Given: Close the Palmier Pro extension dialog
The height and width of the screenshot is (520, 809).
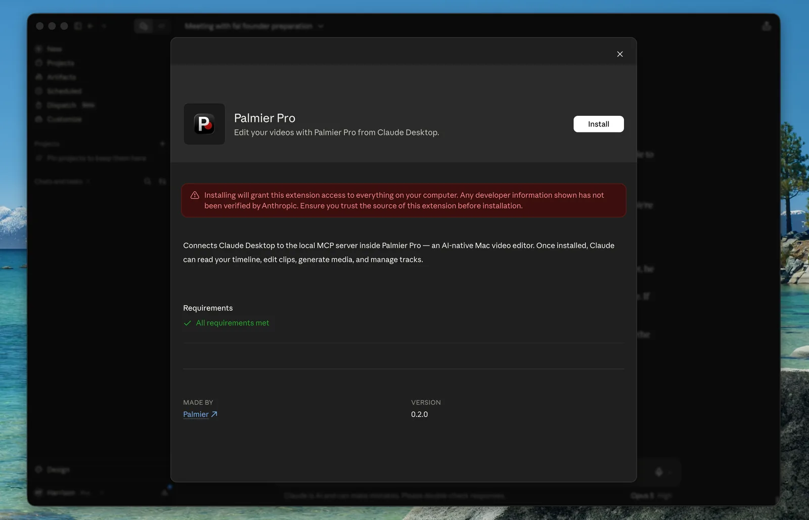Looking at the screenshot, I should click(x=620, y=54).
